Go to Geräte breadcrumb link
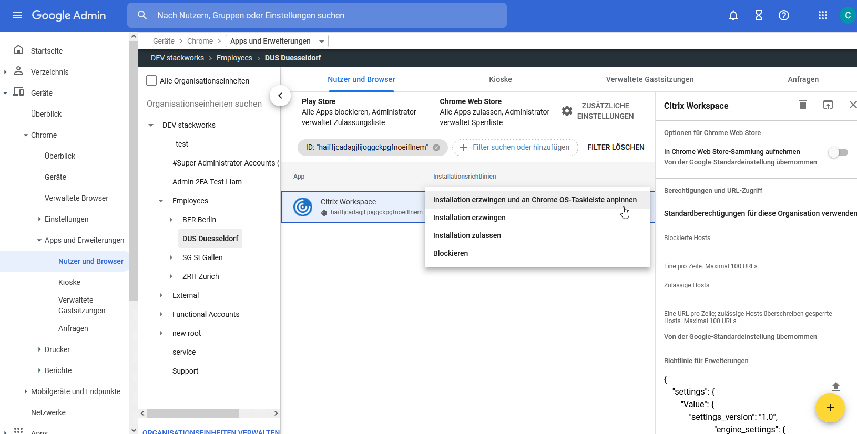 164,41
